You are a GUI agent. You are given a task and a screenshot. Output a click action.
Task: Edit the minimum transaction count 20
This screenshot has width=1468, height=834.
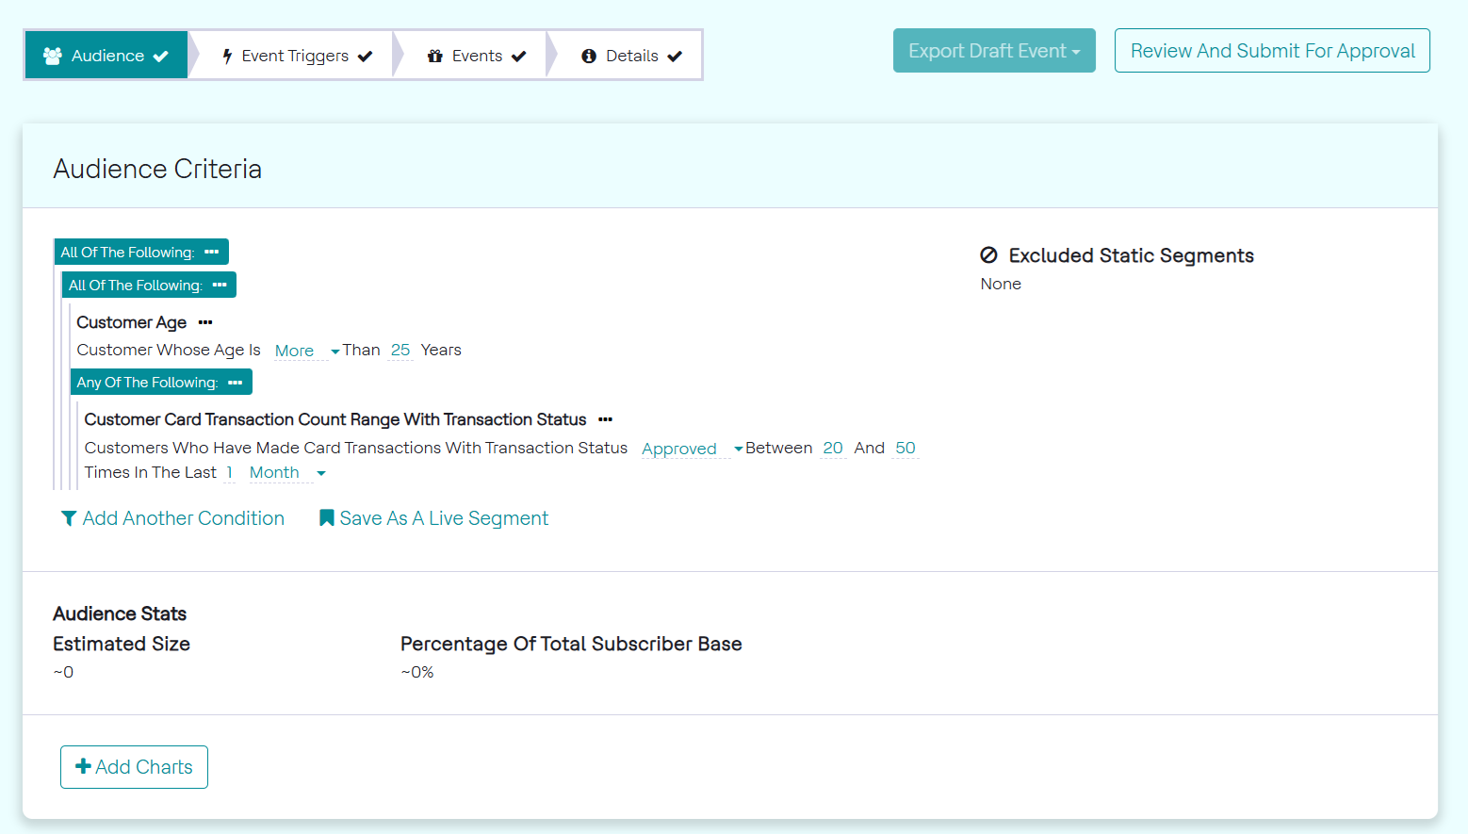[x=833, y=449]
